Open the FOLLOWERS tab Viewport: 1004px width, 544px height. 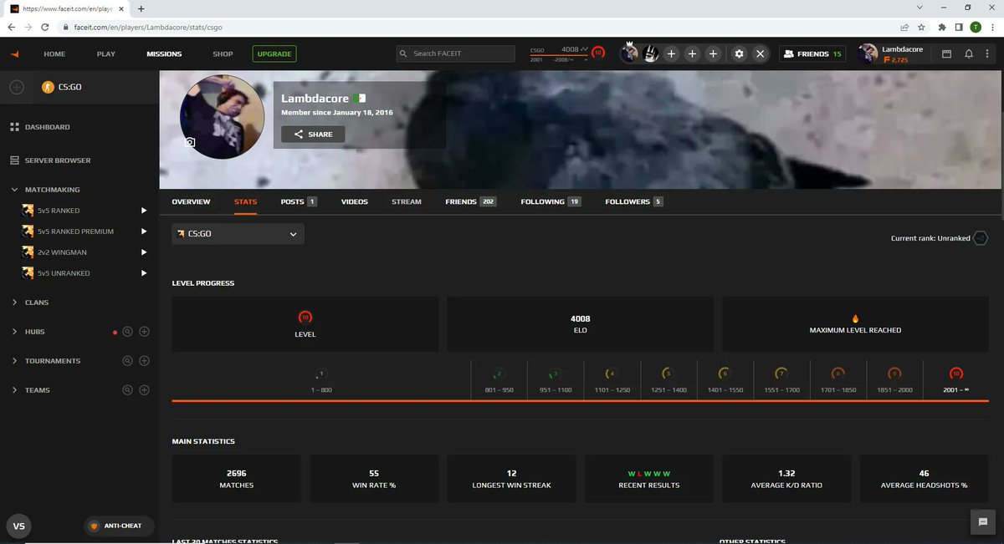coord(634,201)
